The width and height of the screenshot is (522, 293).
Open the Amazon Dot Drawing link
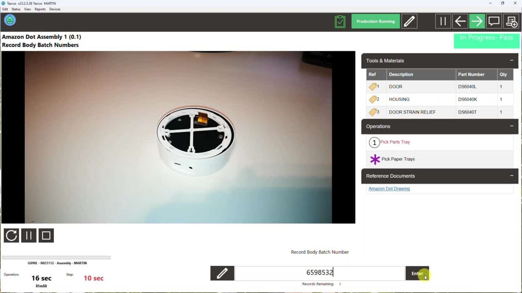coord(389,189)
